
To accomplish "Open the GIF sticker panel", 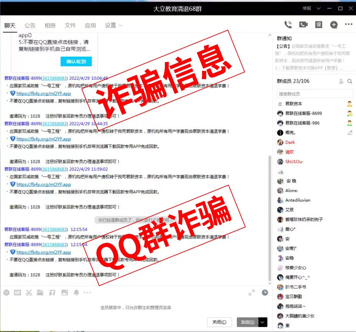I will [18, 292].
